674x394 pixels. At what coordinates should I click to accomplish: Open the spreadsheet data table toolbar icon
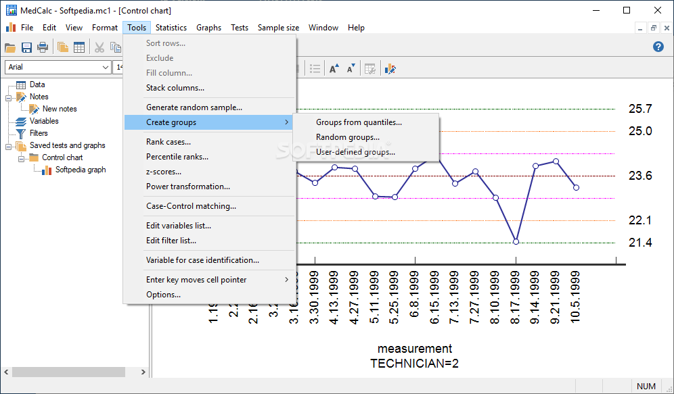tap(79, 47)
